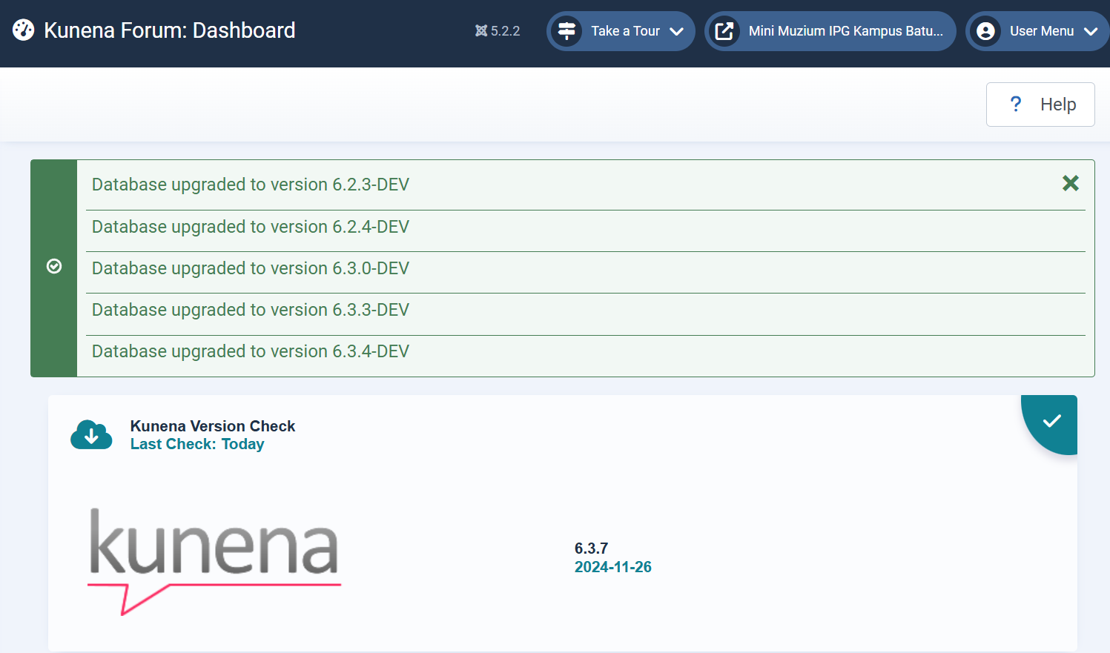Click the Last Check: Today text

tap(197, 444)
